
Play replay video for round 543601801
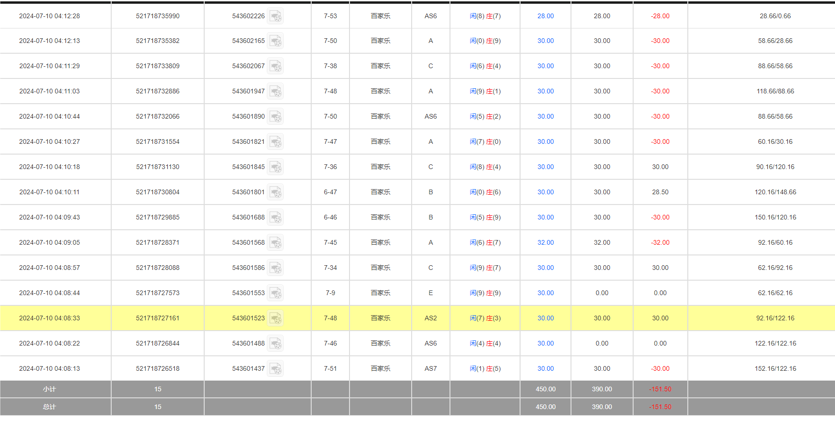(275, 193)
